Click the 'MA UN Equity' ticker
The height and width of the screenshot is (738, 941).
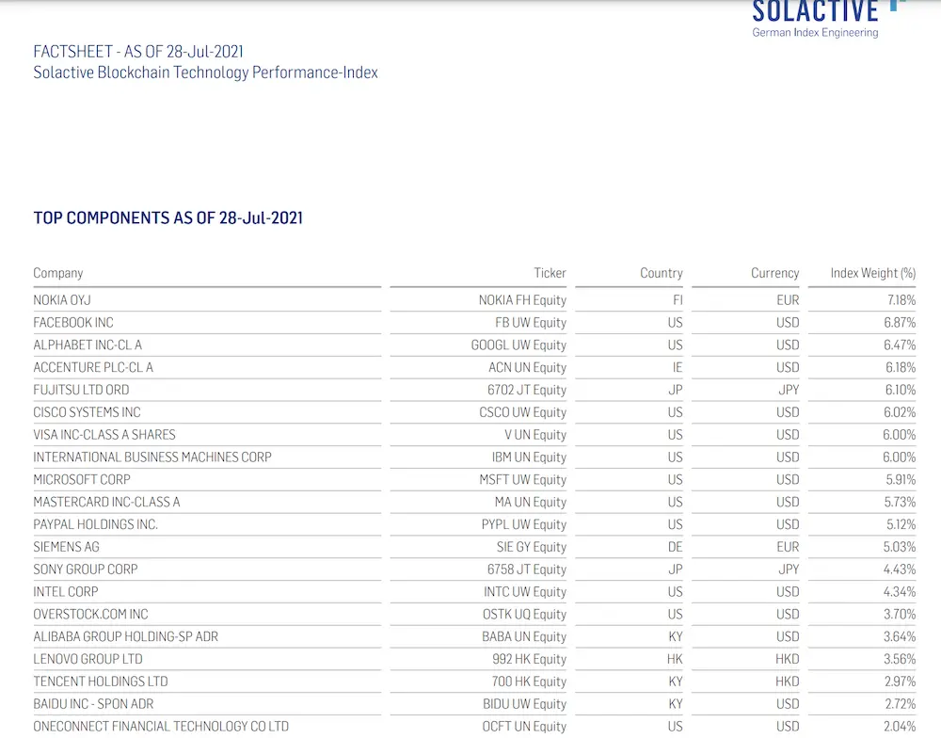click(x=531, y=502)
